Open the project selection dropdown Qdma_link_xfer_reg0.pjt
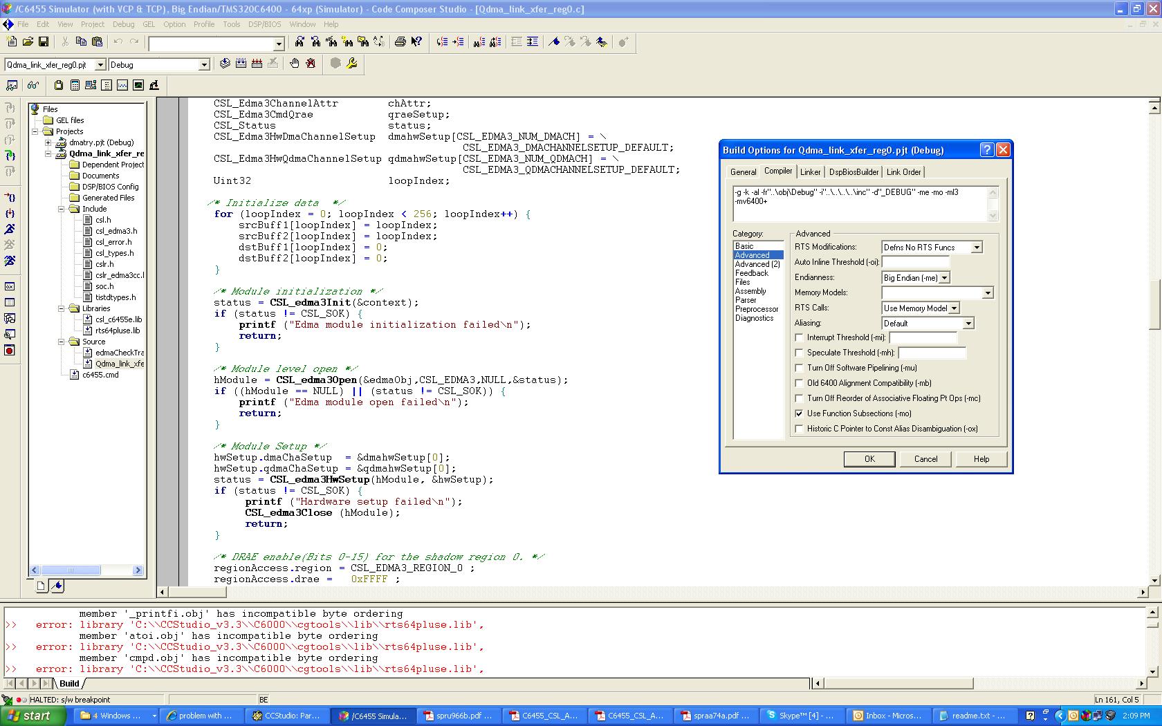 (100, 64)
